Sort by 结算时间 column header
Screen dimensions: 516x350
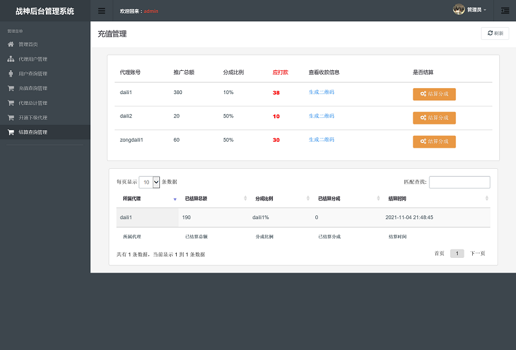tap(436, 199)
